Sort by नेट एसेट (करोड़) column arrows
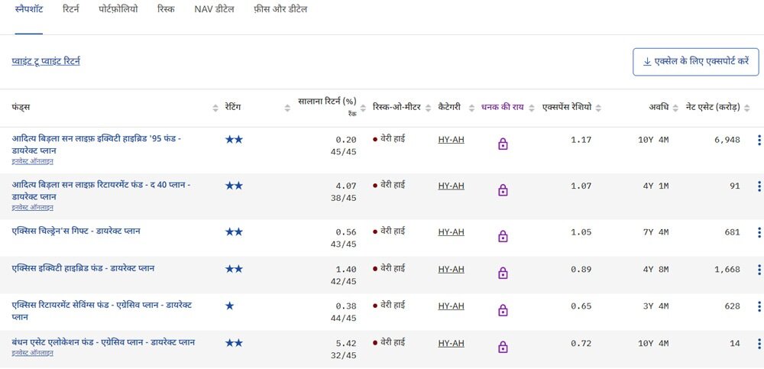Viewport: 764px width, 369px height. coord(747,108)
